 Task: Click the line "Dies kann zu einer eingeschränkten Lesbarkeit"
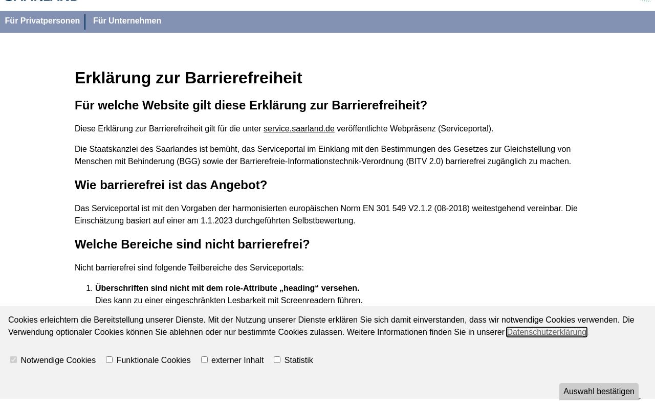pyautogui.click(x=229, y=301)
